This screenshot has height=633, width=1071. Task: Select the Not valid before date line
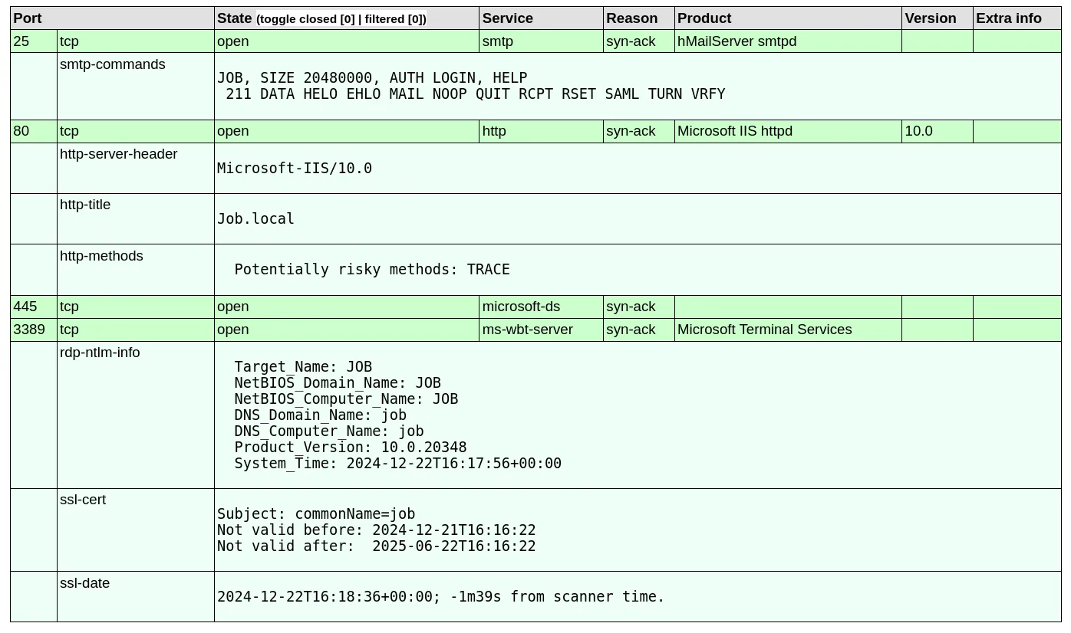coord(377,530)
